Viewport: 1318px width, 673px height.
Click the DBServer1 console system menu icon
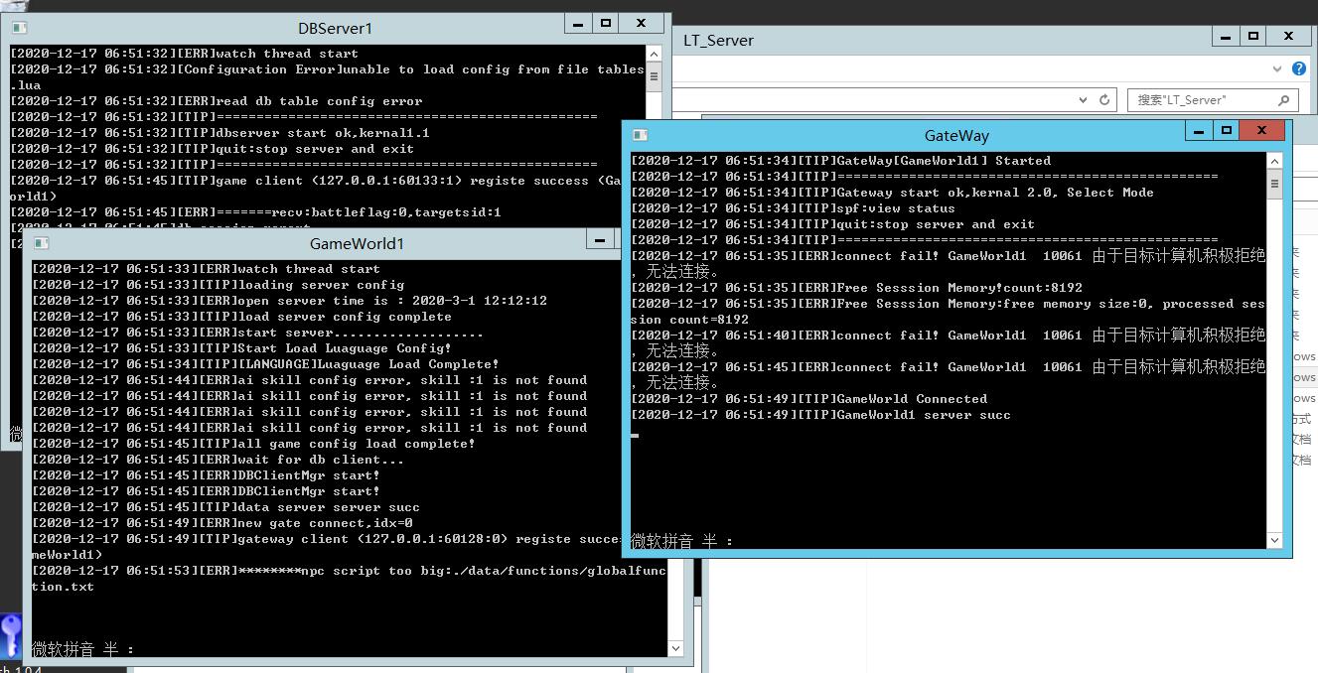coord(19,28)
